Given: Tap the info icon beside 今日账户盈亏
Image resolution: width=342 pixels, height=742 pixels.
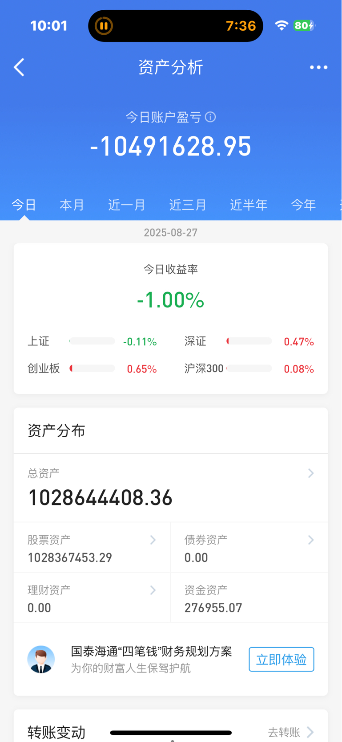Looking at the screenshot, I should pyautogui.click(x=210, y=117).
